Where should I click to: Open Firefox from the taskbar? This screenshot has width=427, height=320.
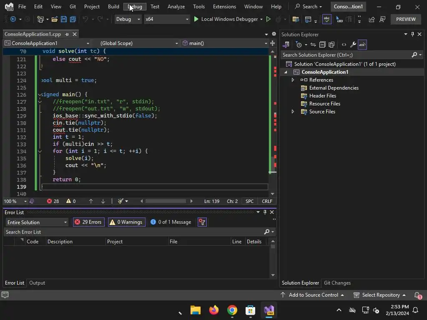pos(214,310)
